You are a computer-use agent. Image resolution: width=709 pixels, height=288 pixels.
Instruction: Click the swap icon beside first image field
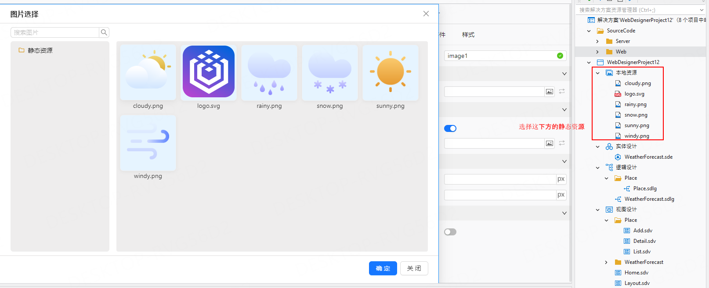(x=562, y=92)
